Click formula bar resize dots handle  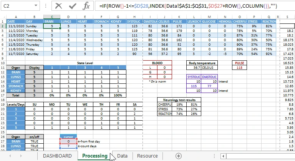coord(46,6)
